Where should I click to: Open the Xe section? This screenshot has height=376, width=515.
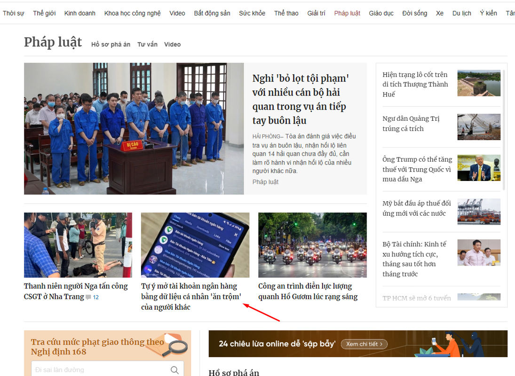tap(440, 13)
